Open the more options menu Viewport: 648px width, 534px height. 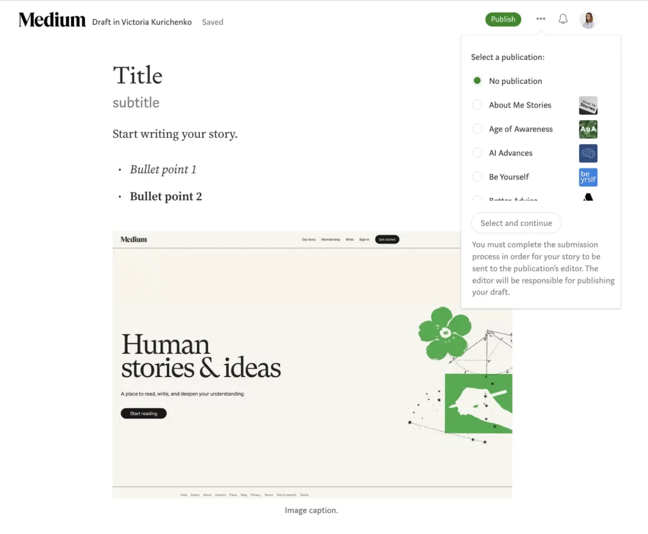(541, 19)
